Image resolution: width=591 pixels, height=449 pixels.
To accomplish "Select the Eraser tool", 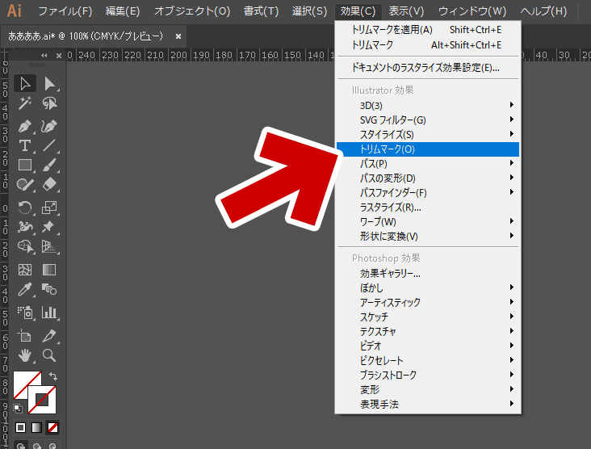I will pos(49,185).
